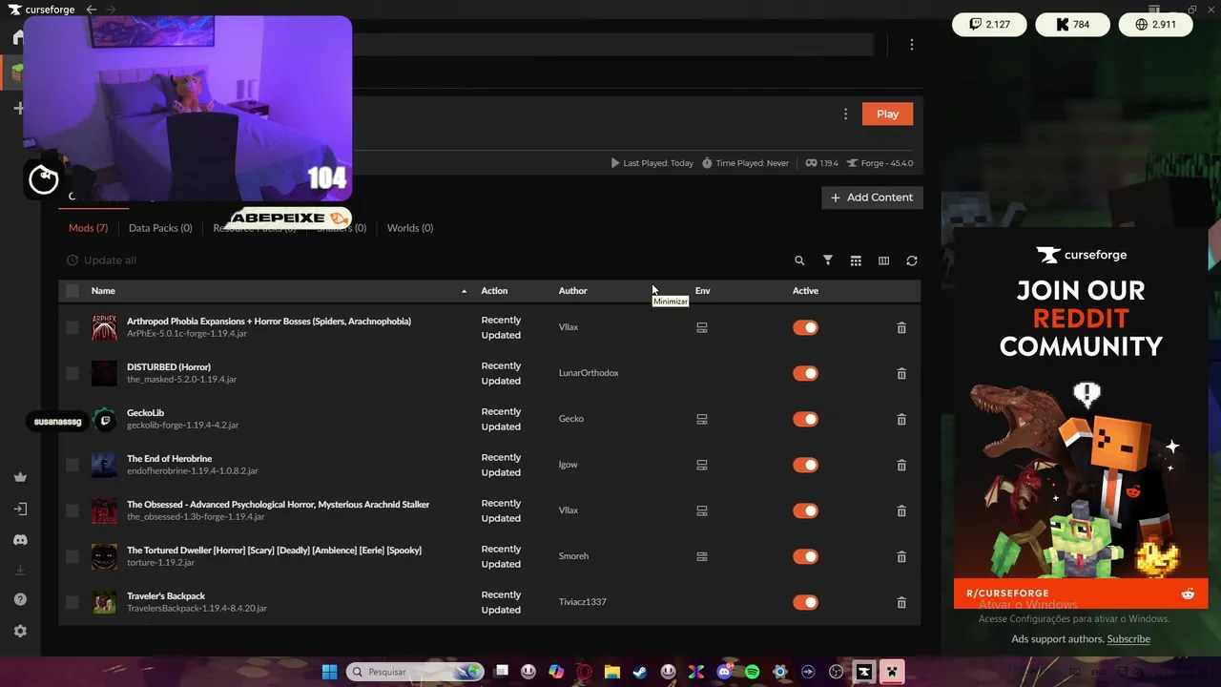Screen dimensions: 1221x687
Task: Disable The Obsessed mod toggle
Action: [806, 510]
